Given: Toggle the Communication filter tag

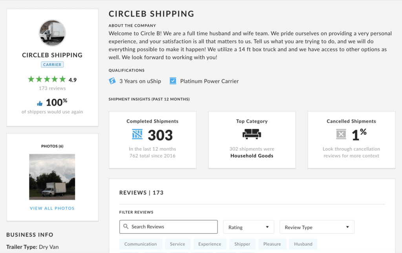Looking at the screenshot, I should (x=141, y=244).
